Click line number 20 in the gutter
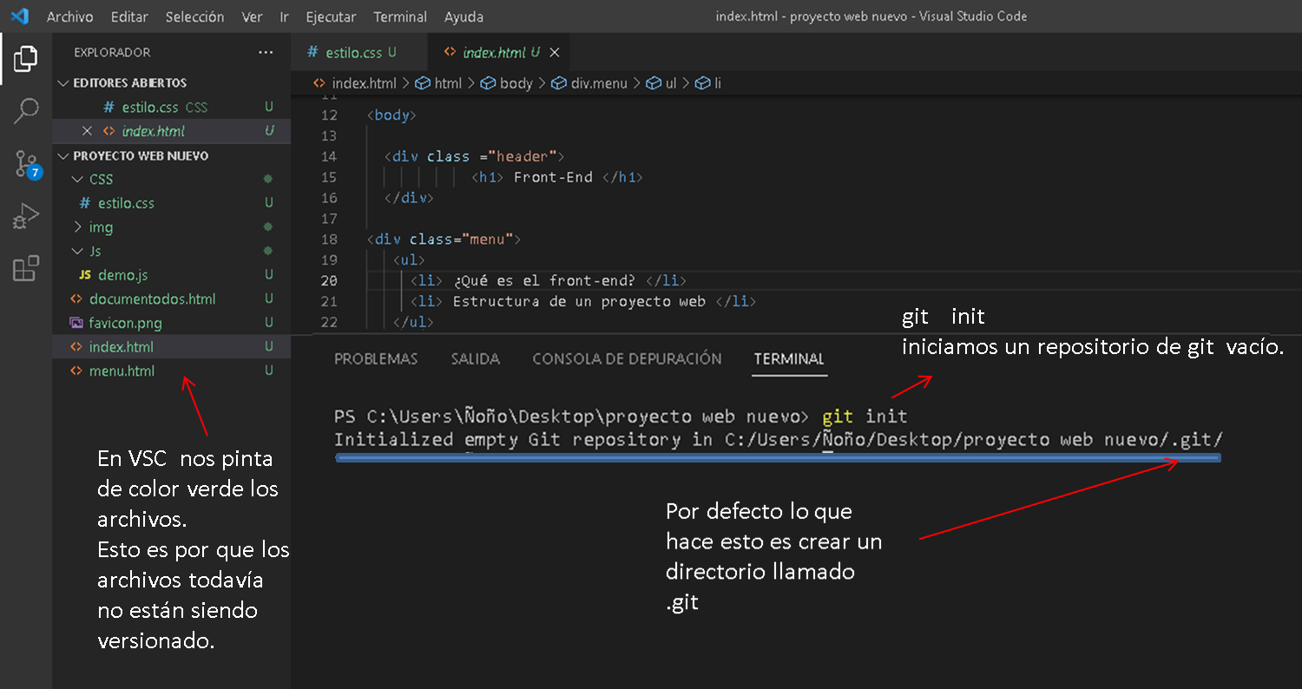Screen dimensions: 1302x689 pyautogui.click(x=329, y=280)
